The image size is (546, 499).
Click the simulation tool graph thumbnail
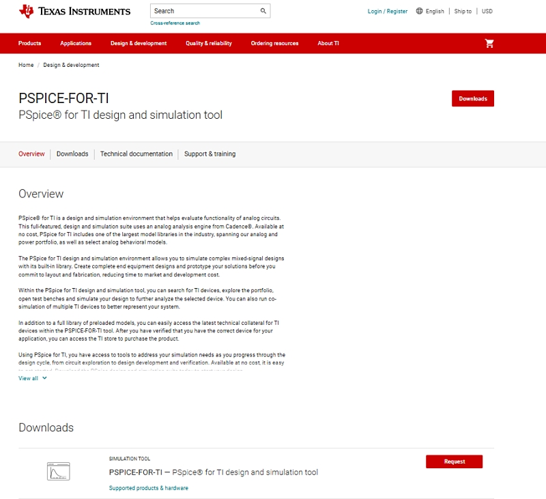59,471
